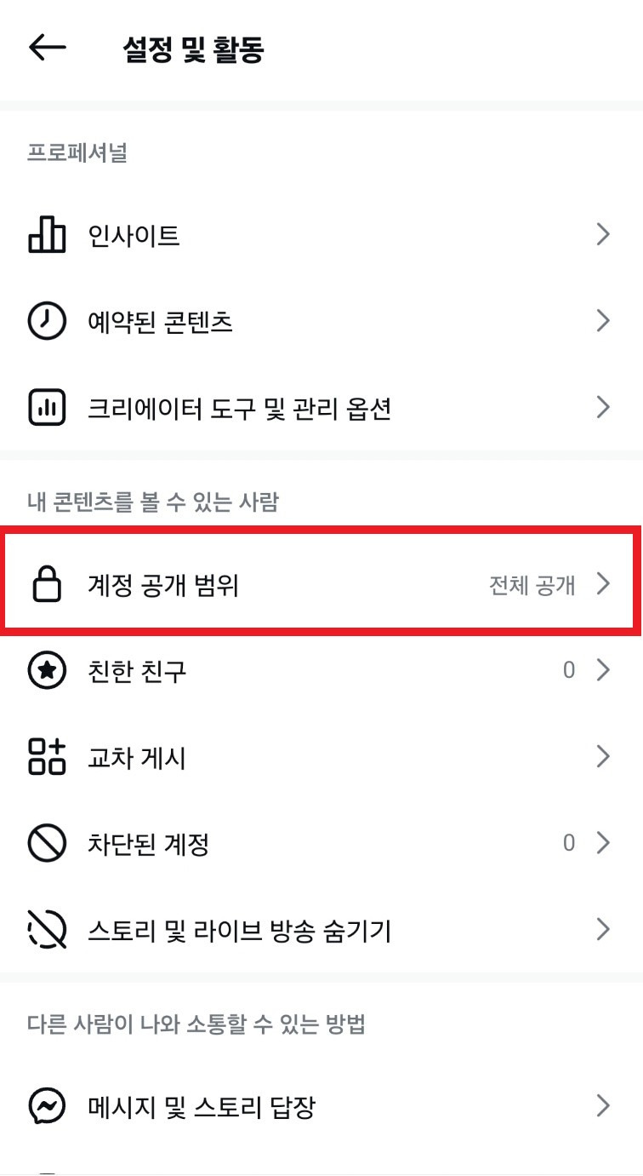Select the 스토리 및 라이브 방송 숨기기 item

[321, 930]
